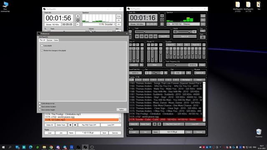Select track 1176 Scooter - Cubic in dark playlist
The image size is (267, 150).
coord(166,120)
